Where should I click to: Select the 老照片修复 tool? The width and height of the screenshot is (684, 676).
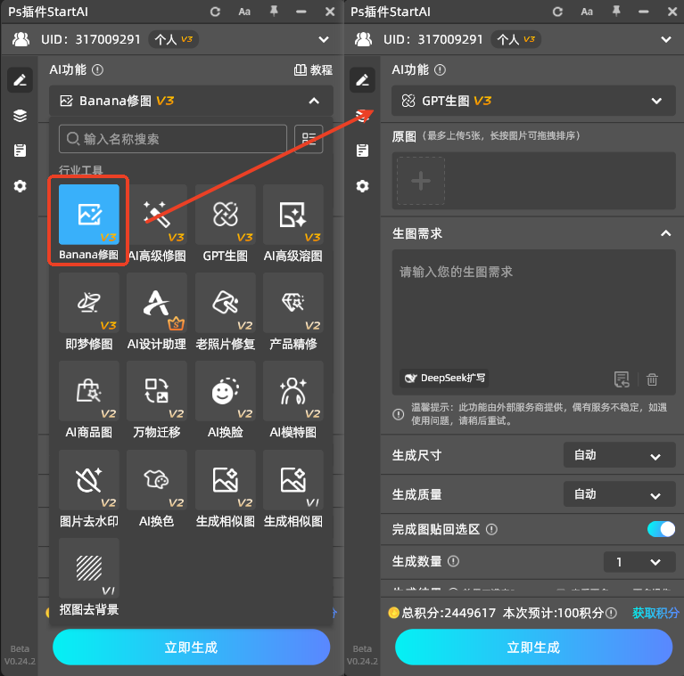[x=225, y=303]
